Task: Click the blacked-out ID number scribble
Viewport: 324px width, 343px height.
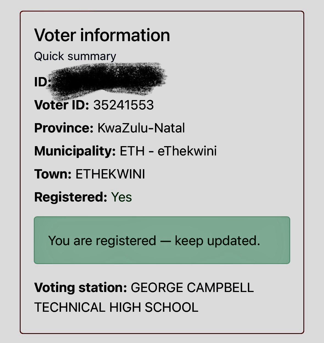Action: pyautogui.click(x=109, y=80)
